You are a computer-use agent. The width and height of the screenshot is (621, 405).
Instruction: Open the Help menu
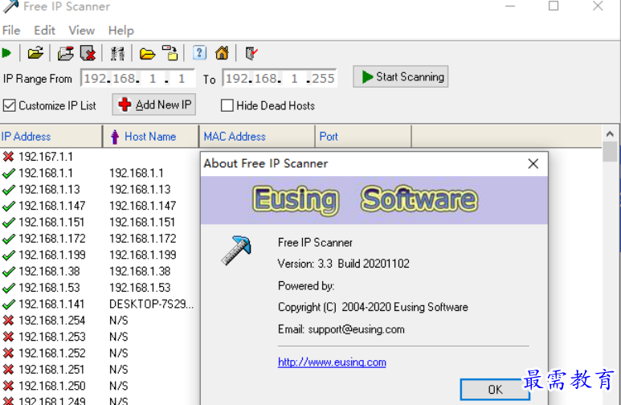pos(121,30)
